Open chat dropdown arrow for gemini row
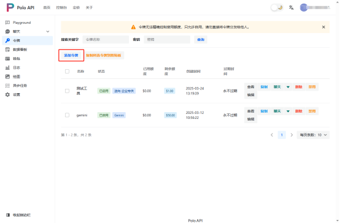 click(x=288, y=111)
